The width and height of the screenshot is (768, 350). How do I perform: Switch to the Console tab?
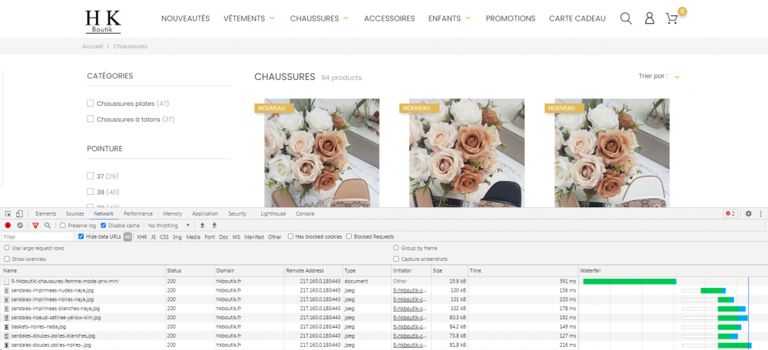(x=305, y=213)
